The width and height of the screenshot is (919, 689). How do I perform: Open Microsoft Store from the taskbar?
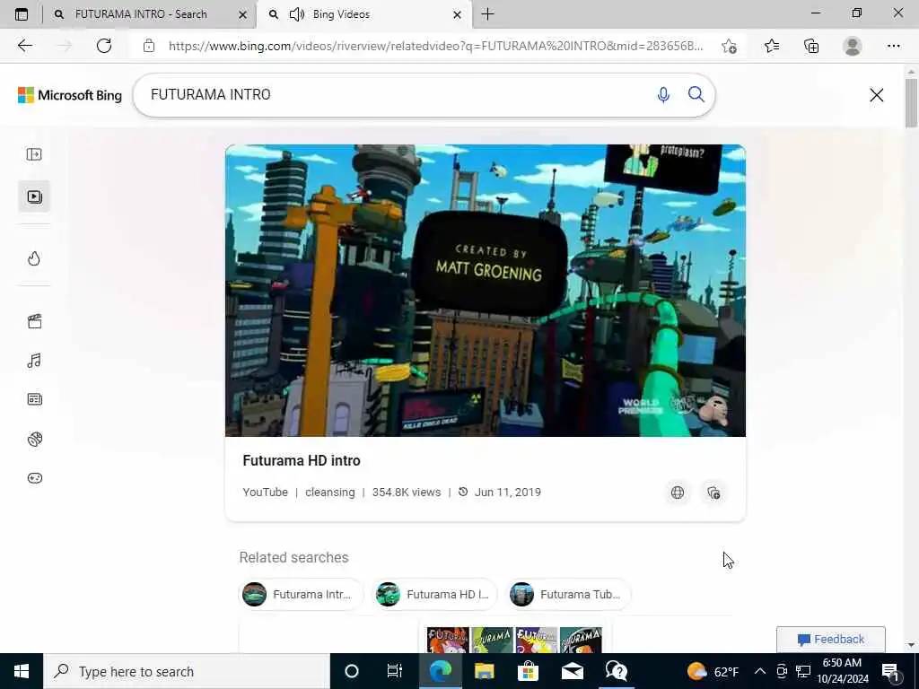(528, 671)
